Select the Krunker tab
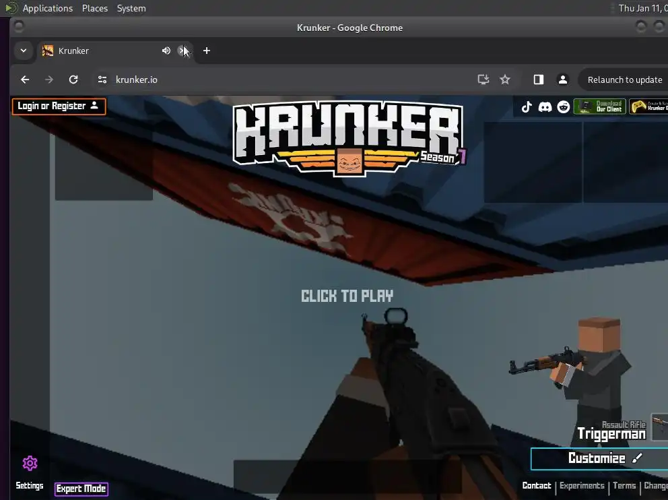Image resolution: width=668 pixels, height=500 pixels. click(x=115, y=51)
